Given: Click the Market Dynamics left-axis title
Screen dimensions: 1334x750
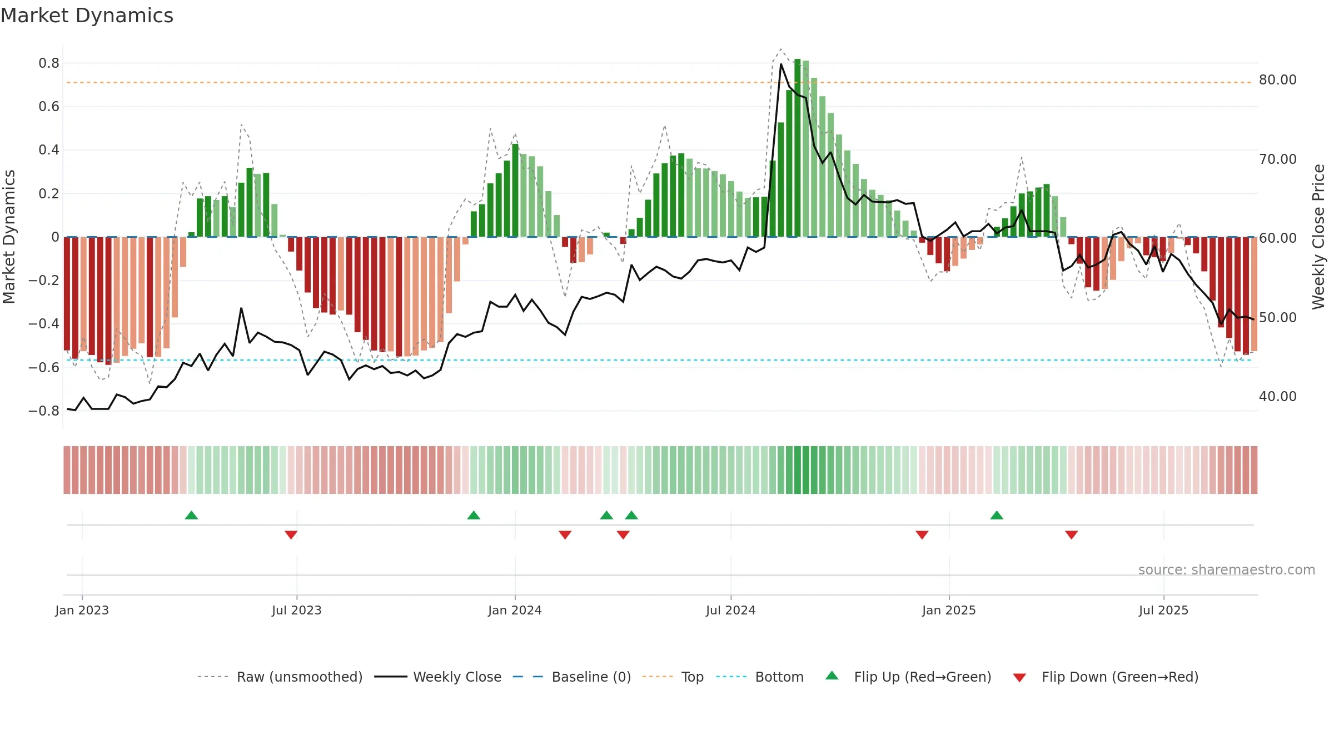Looking at the screenshot, I should tap(9, 237).
